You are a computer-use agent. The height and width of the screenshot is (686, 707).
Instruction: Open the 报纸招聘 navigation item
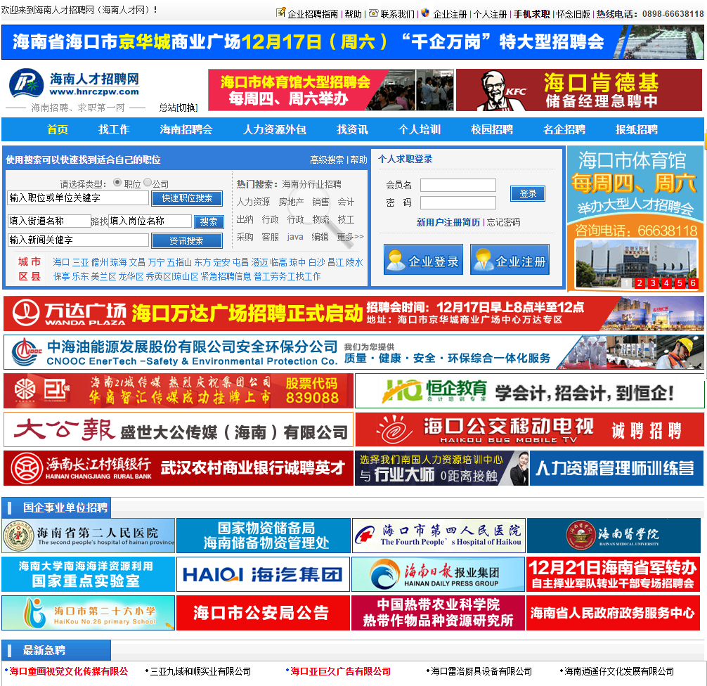[637, 130]
